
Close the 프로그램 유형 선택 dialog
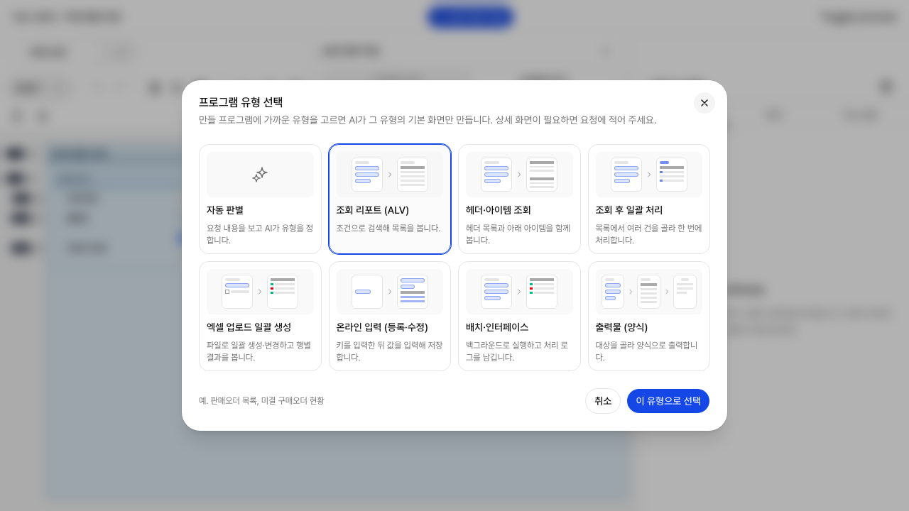tap(704, 103)
